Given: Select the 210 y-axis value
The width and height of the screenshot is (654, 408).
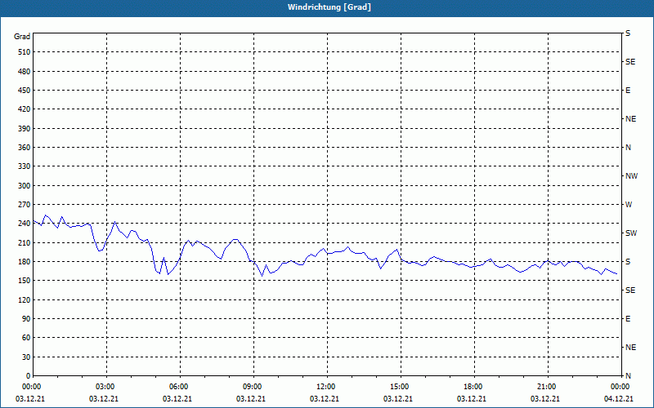Looking at the screenshot, I should (25, 242).
